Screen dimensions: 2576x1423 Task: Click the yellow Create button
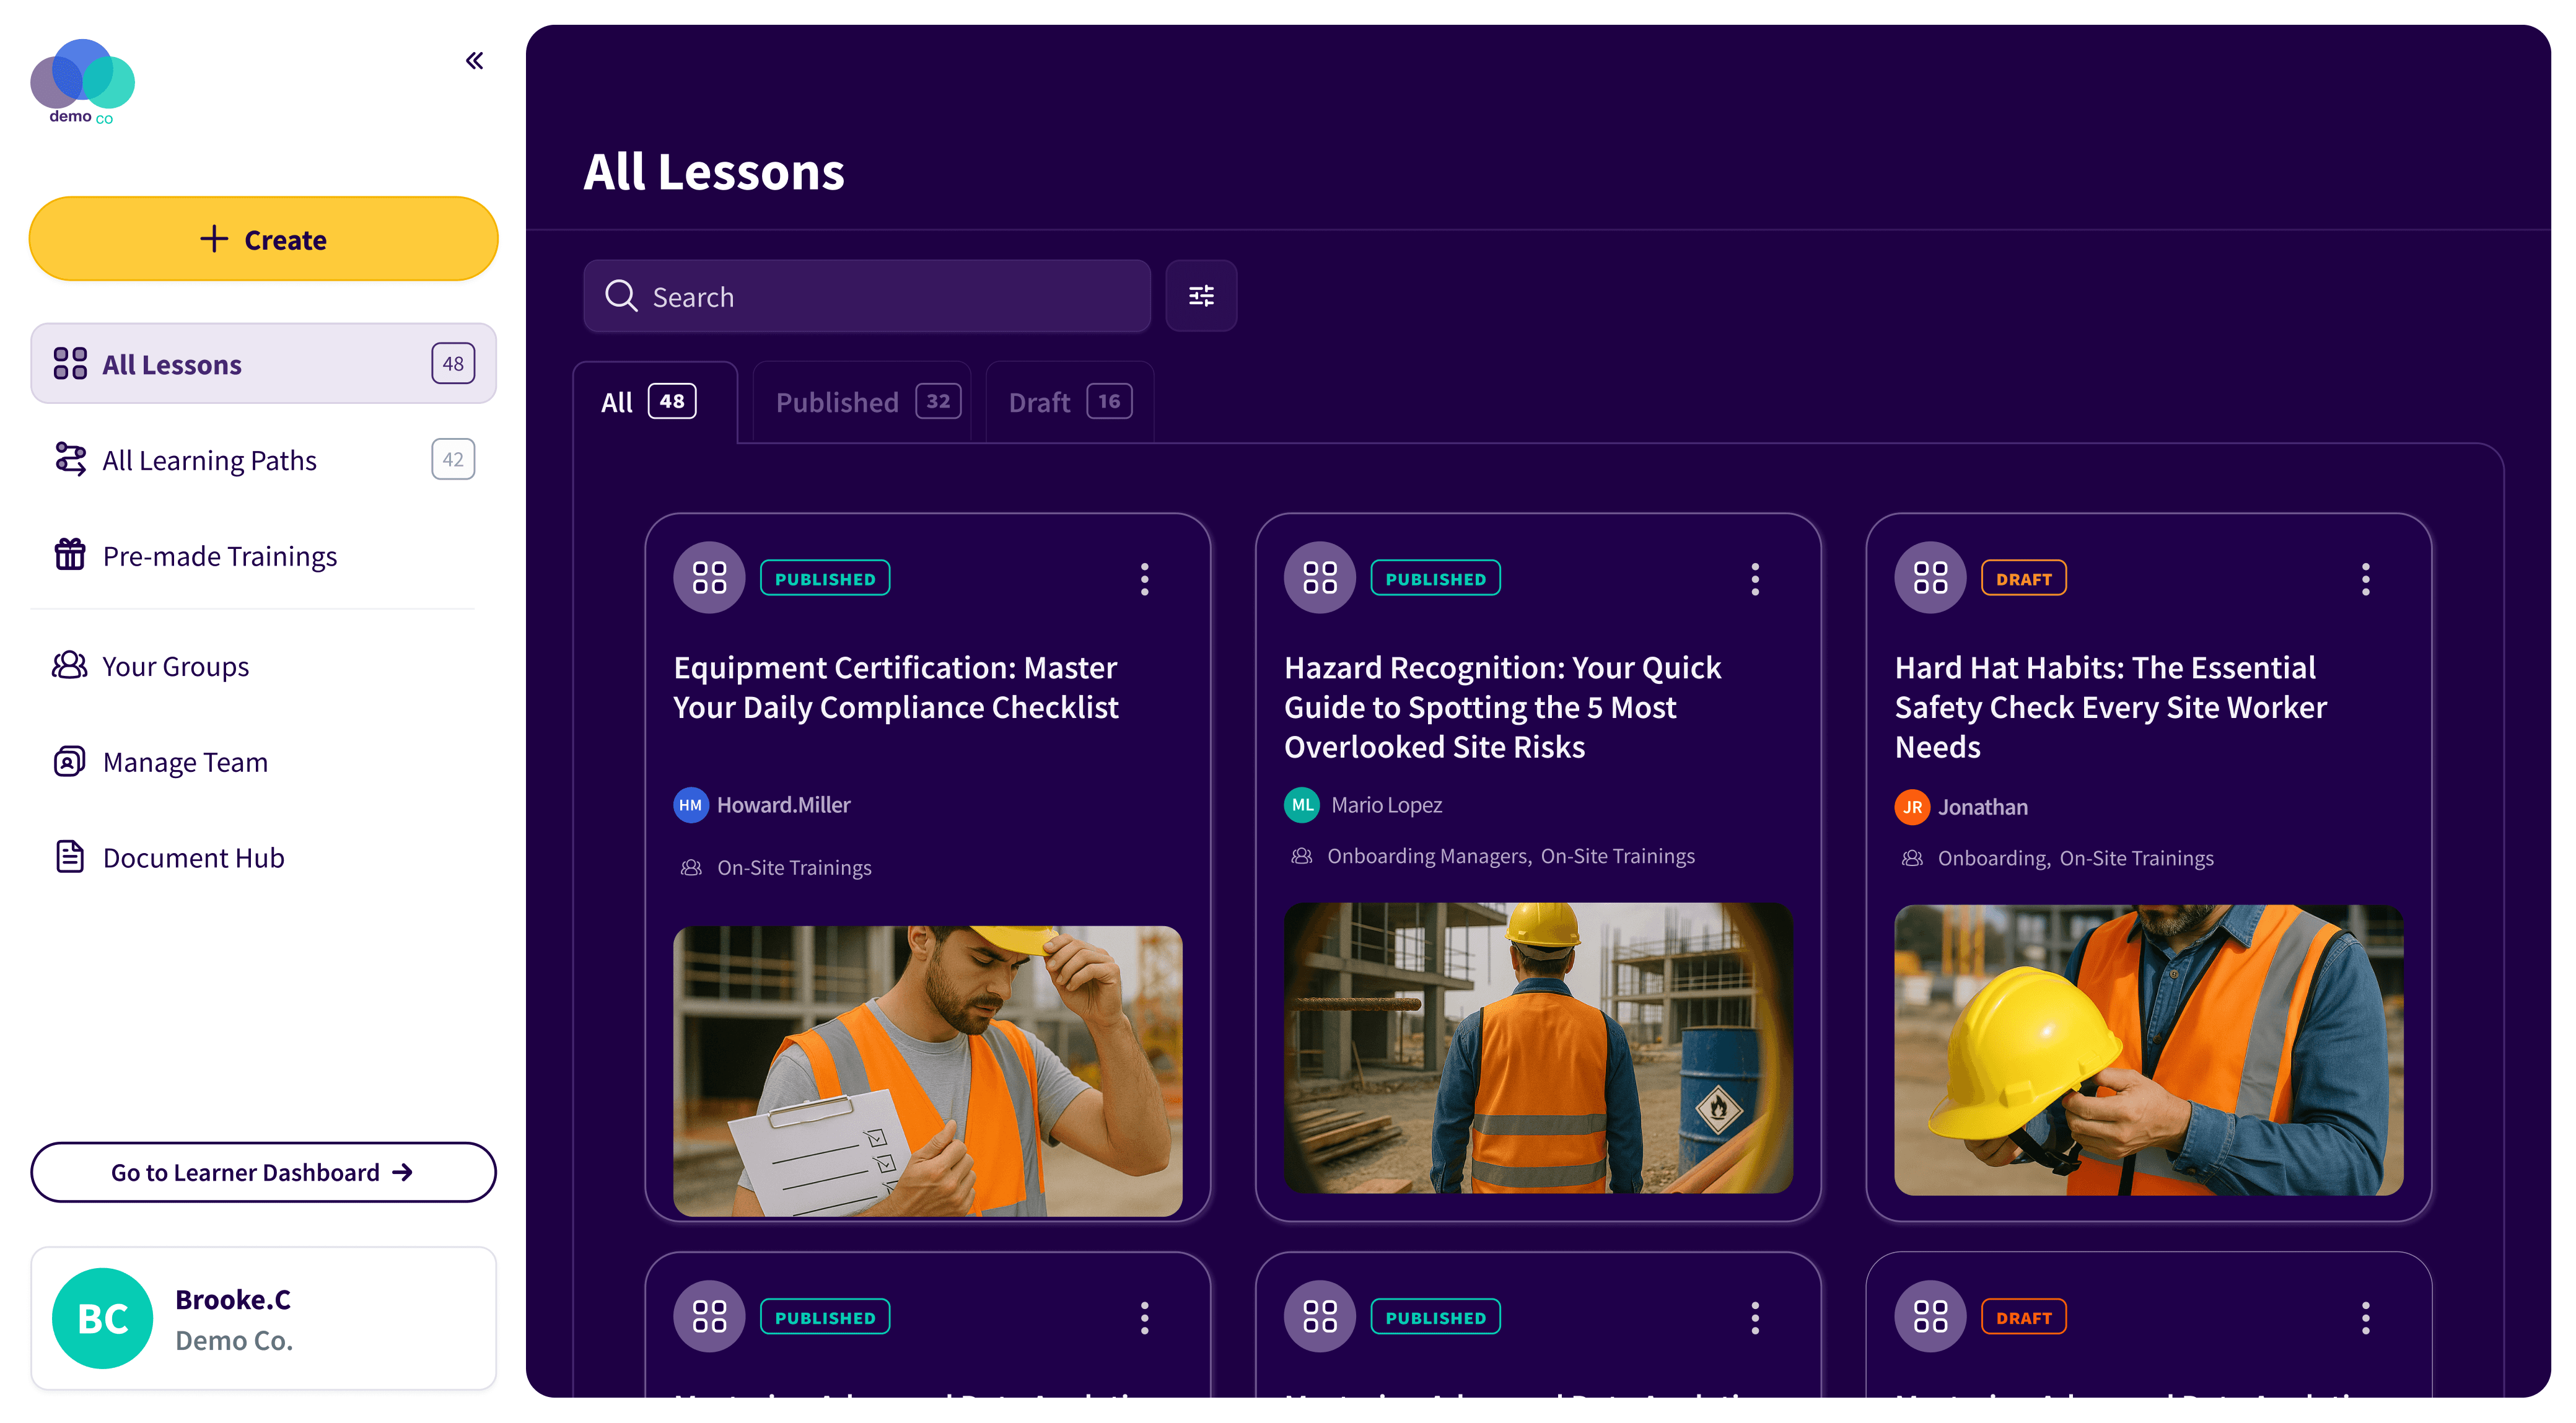tap(263, 239)
